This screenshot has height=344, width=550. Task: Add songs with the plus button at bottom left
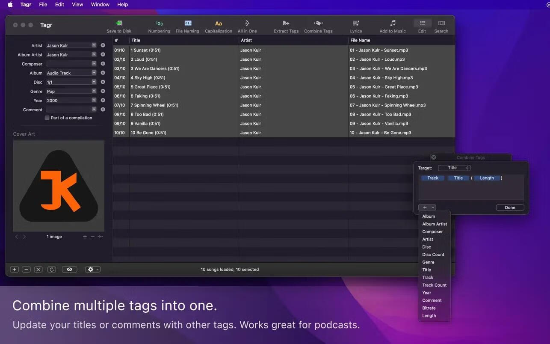click(x=14, y=270)
